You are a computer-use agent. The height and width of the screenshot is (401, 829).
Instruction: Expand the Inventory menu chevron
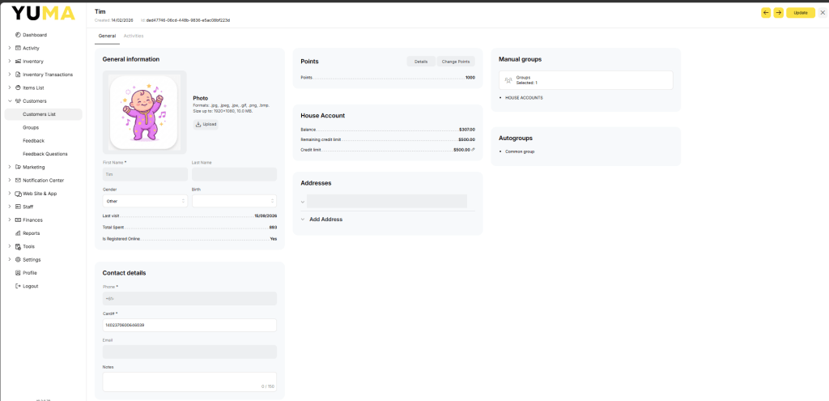point(10,62)
